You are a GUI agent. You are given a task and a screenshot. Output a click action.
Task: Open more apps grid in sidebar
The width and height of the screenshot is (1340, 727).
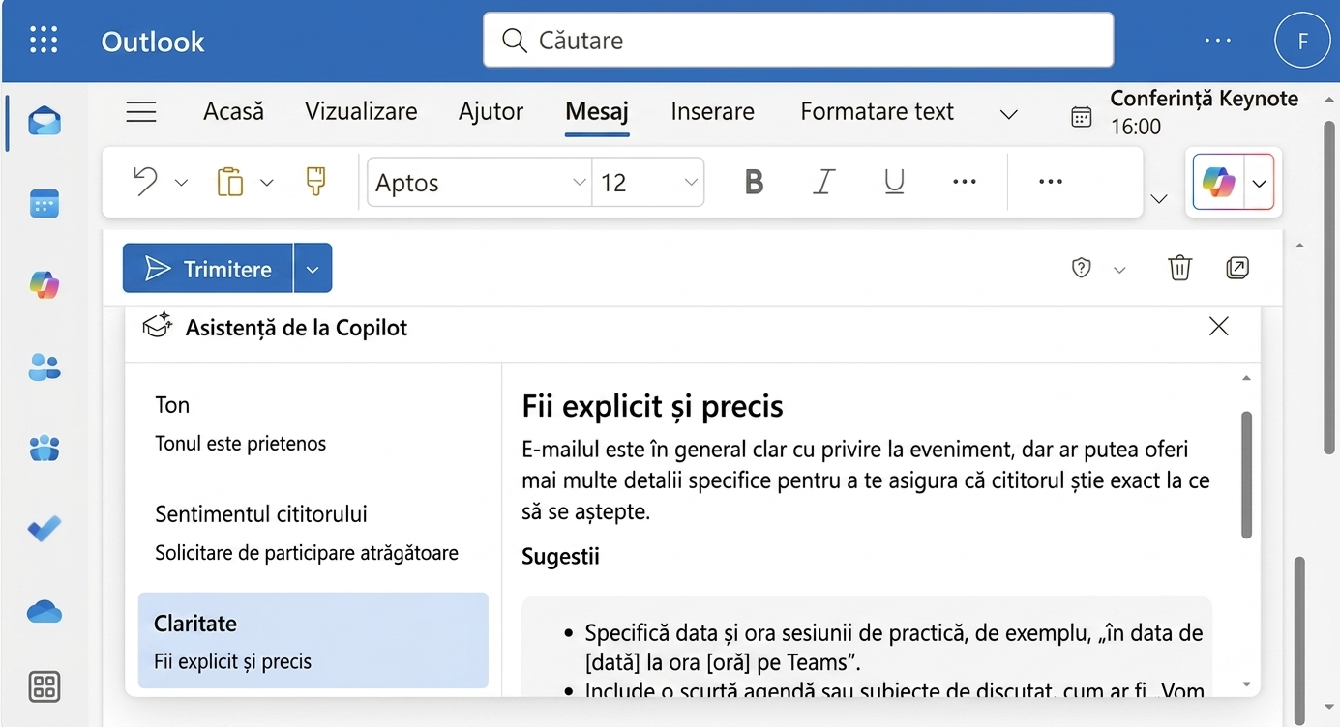[x=44, y=686]
